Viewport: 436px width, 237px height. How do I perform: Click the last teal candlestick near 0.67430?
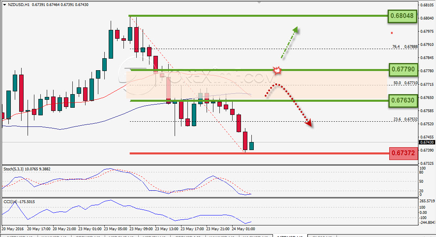pyautogui.click(x=252, y=146)
